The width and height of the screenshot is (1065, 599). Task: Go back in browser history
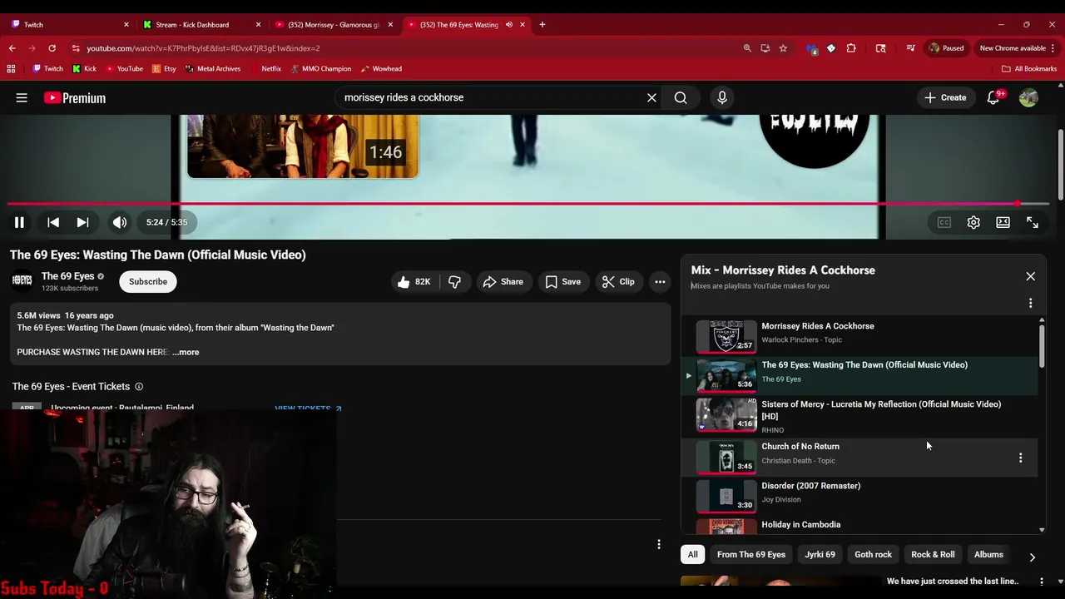point(12,48)
